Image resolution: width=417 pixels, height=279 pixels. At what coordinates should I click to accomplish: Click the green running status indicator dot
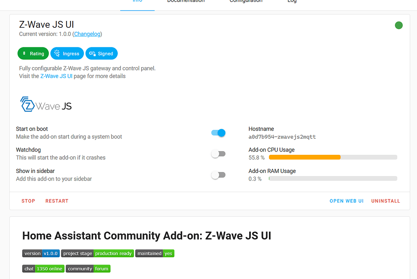click(398, 25)
